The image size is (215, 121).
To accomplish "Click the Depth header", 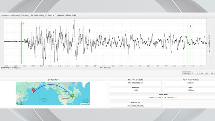I will (190, 87).
